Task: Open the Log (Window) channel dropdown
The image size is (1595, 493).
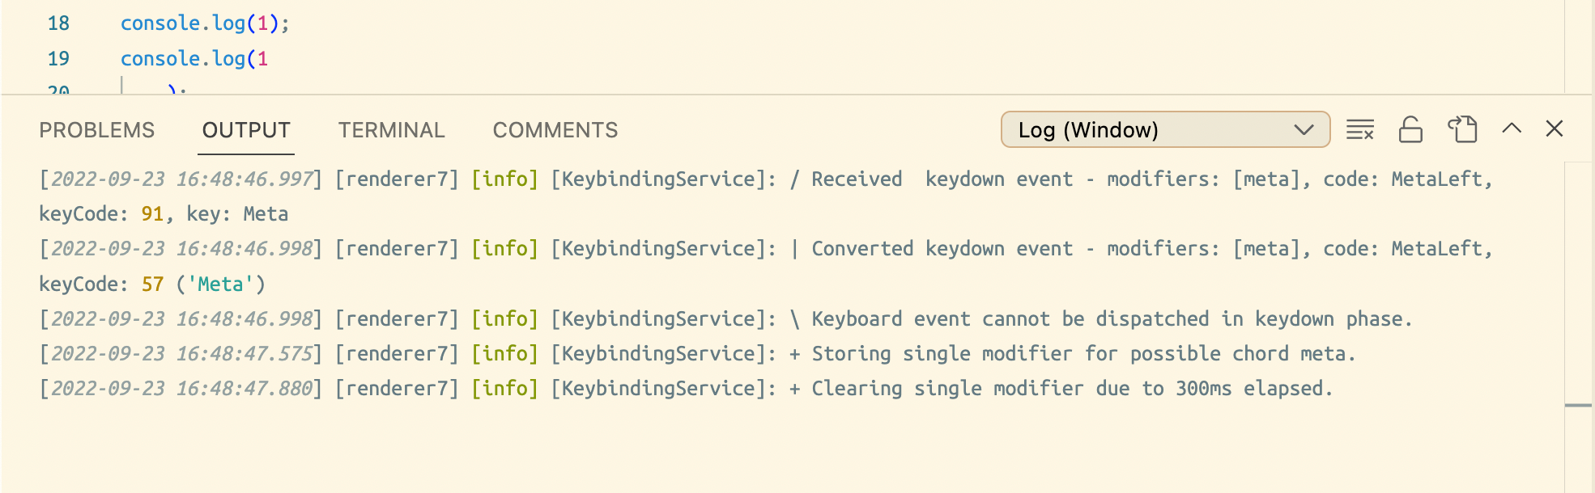Action: tap(1165, 129)
